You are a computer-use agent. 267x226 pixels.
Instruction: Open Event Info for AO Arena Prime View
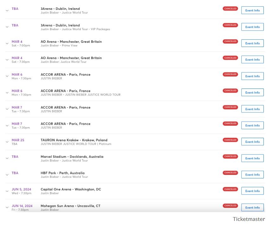[x=252, y=43]
